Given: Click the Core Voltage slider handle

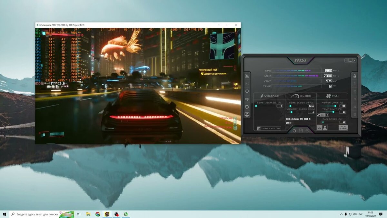Looking at the screenshot, I should (x=256, y=106).
